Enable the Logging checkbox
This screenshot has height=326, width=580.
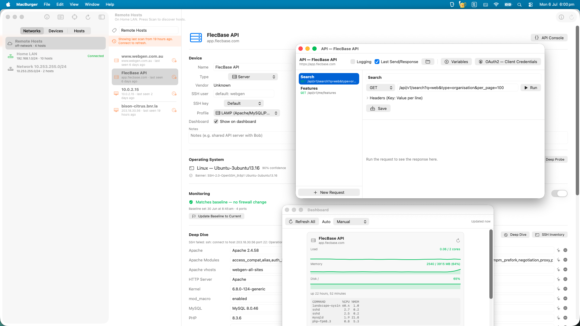pyautogui.click(x=353, y=62)
